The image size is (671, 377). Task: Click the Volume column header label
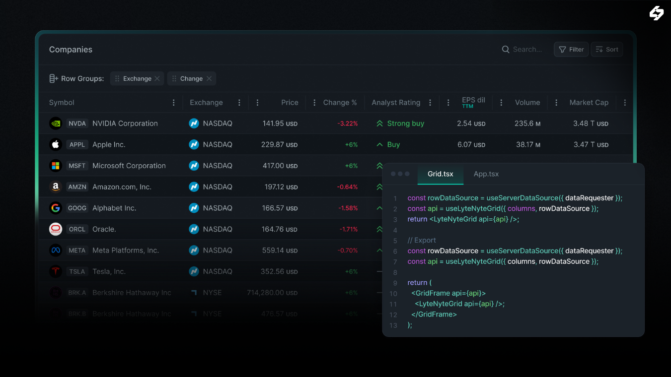pyautogui.click(x=527, y=103)
